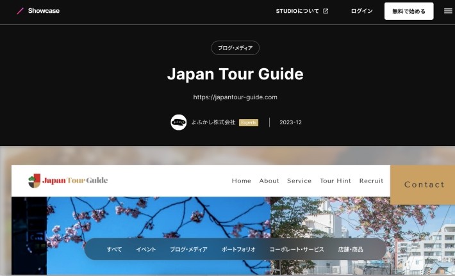Select the コーポレート・サービス filter tab

(x=297, y=249)
